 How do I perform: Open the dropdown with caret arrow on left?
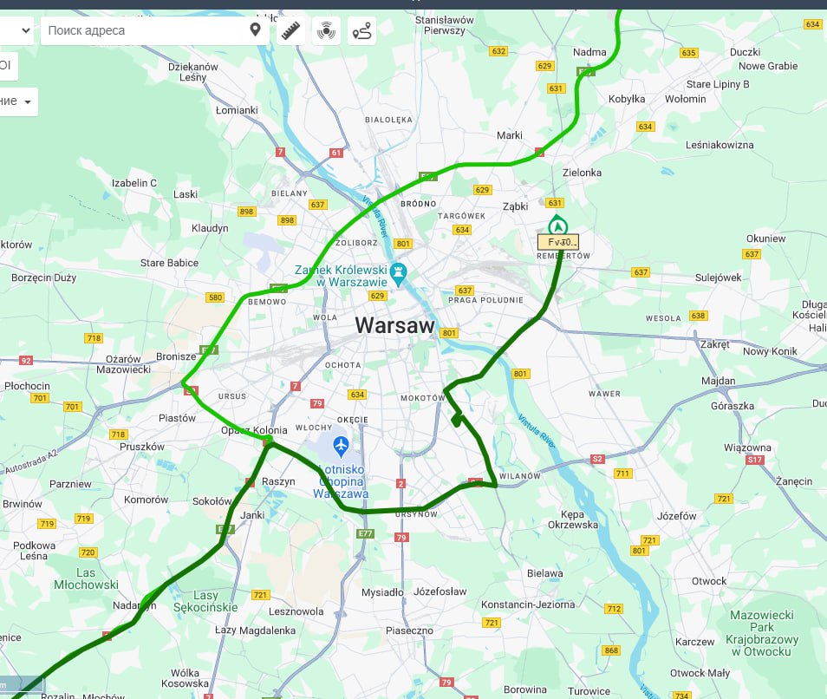coord(28,101)
